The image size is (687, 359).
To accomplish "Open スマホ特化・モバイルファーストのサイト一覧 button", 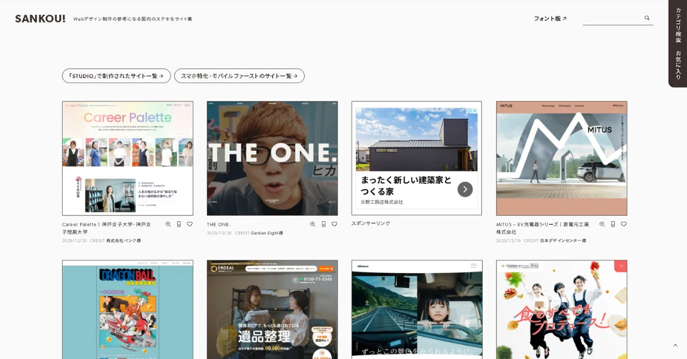I will 239,76.
